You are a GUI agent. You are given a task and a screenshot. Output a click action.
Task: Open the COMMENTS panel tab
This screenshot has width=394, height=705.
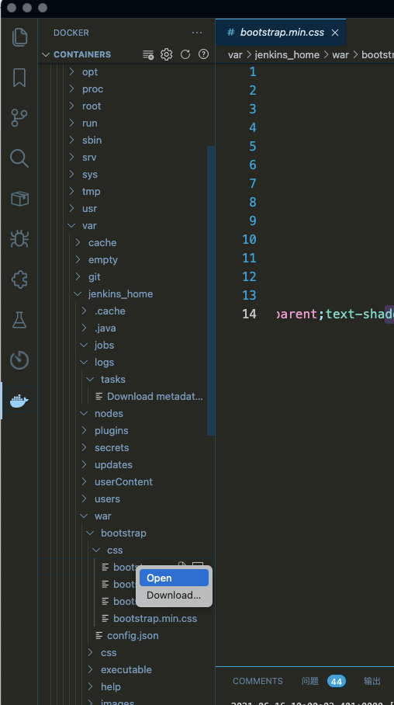pyautogui.click(x=257, y=681)
